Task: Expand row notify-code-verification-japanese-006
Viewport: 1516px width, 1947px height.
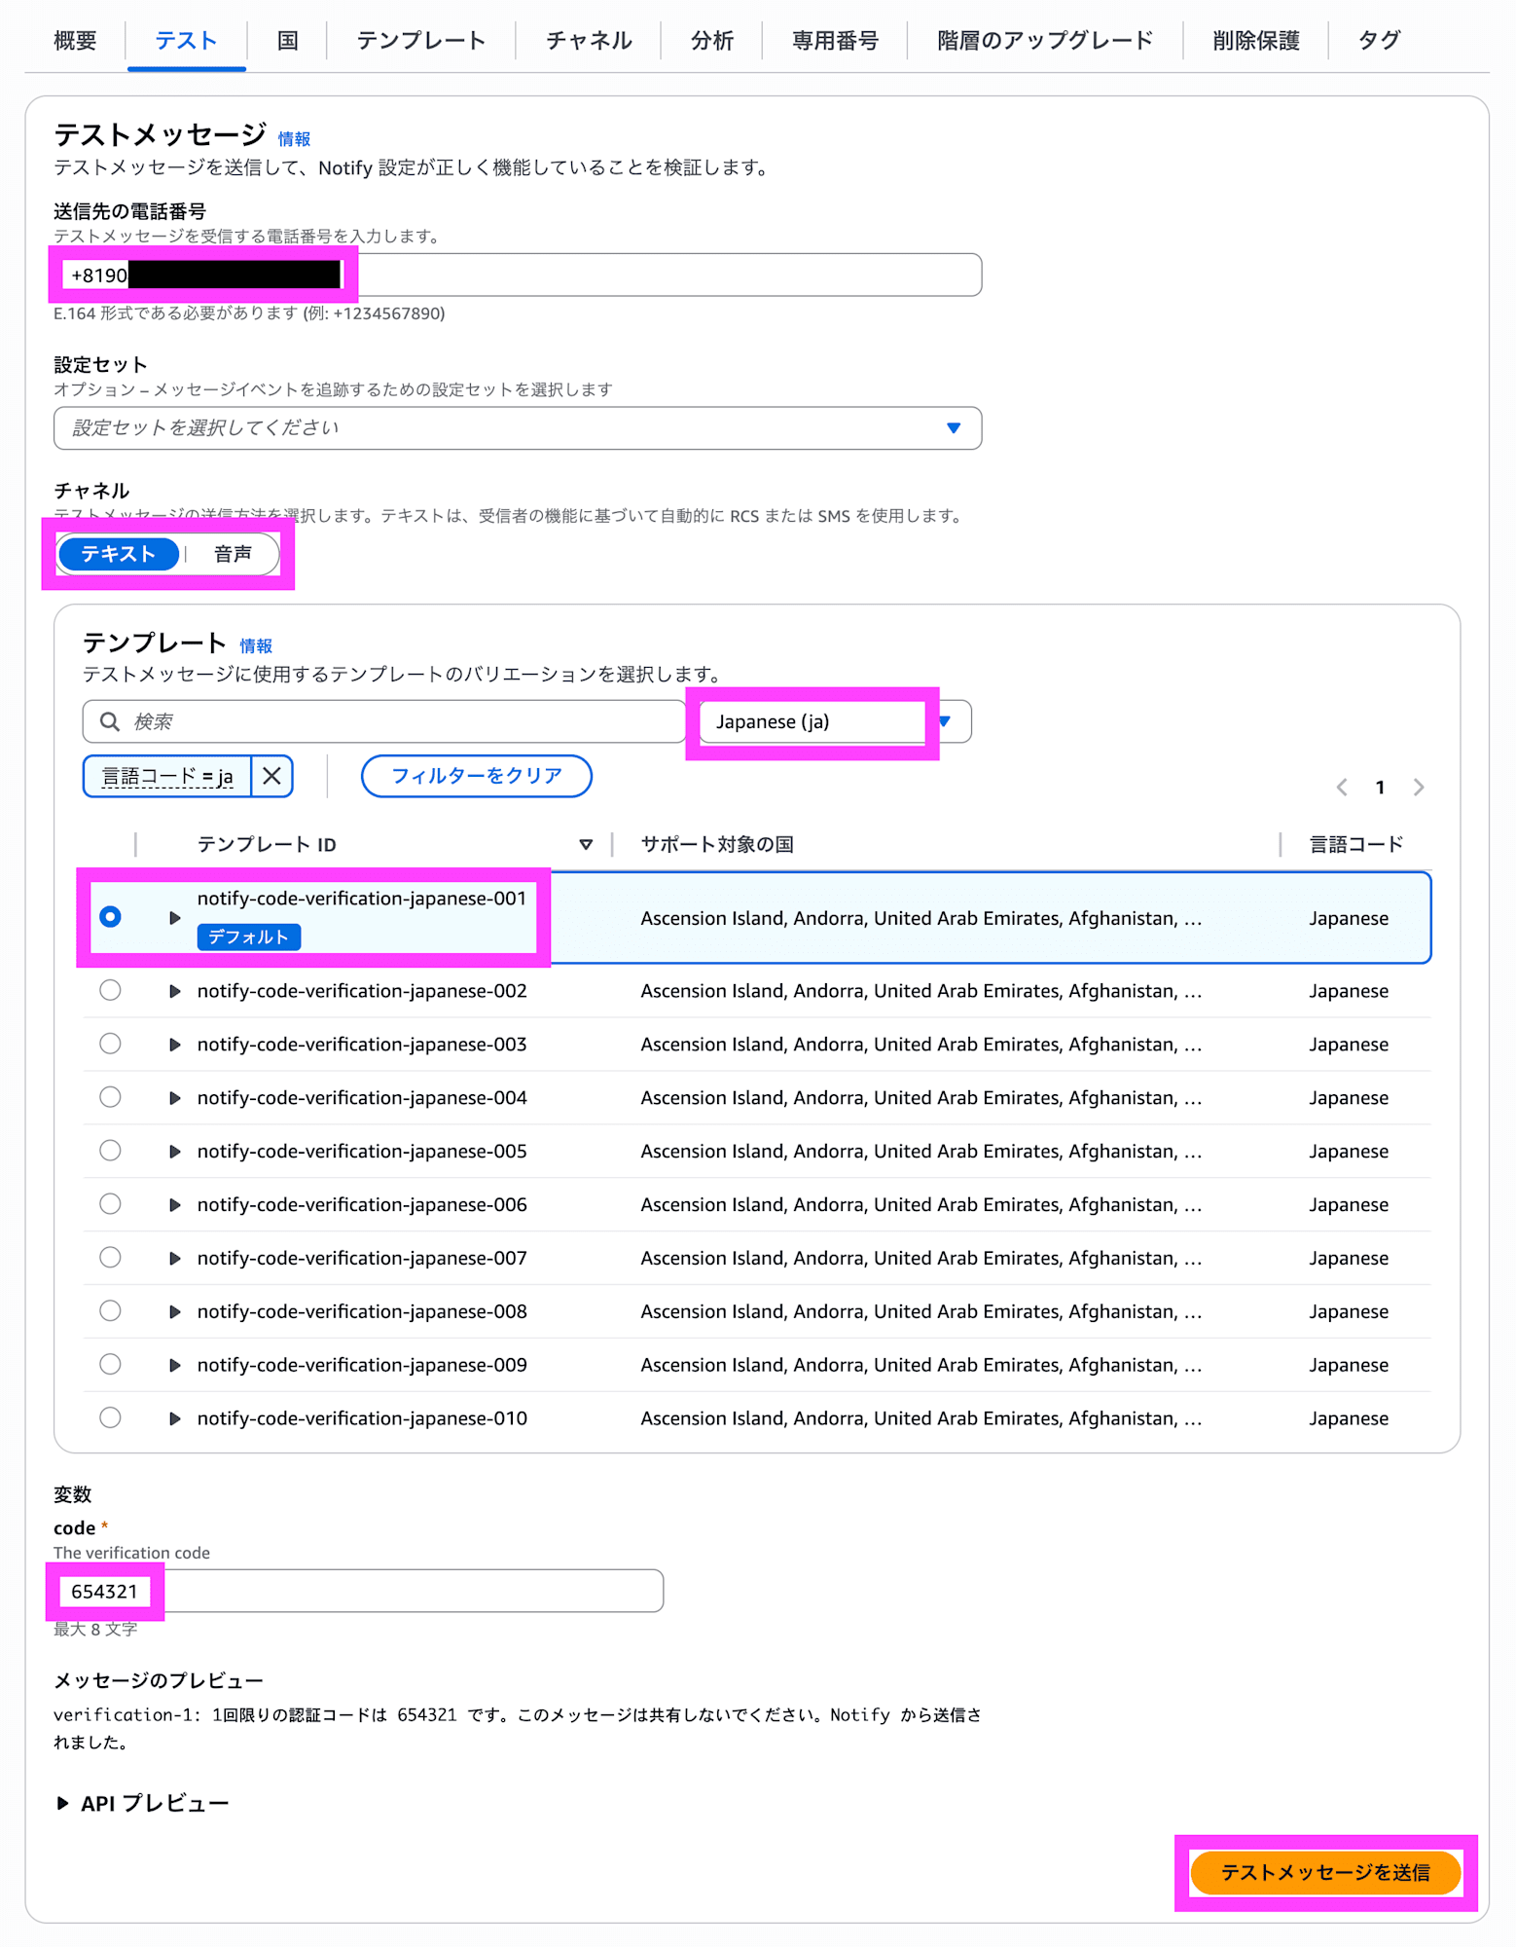Action: tap(174, 1205)
